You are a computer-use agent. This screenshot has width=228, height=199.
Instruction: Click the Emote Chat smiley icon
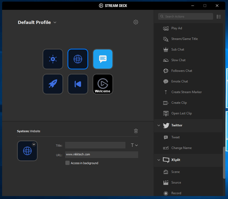(166, 81)
